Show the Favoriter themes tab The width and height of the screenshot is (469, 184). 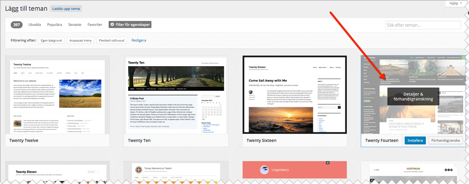click(95, 24)
